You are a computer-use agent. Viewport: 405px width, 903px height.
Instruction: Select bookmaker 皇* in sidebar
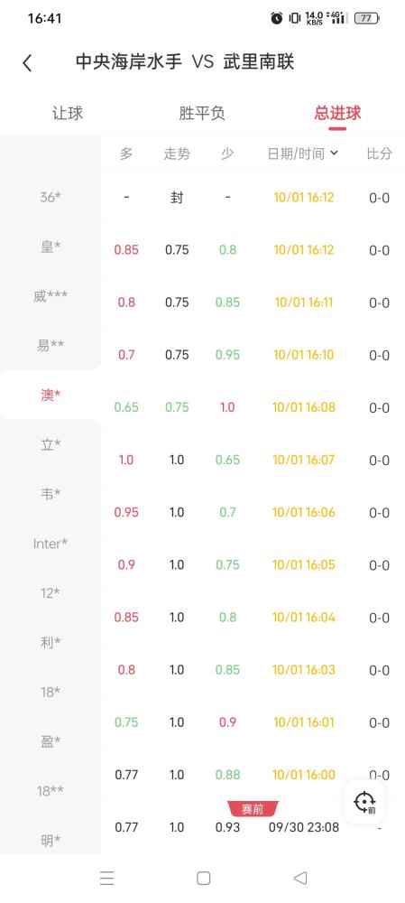51,247
